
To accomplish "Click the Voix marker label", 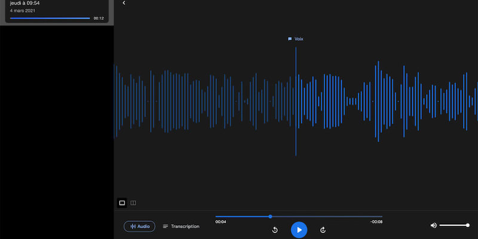I will (x=296, y=39).
